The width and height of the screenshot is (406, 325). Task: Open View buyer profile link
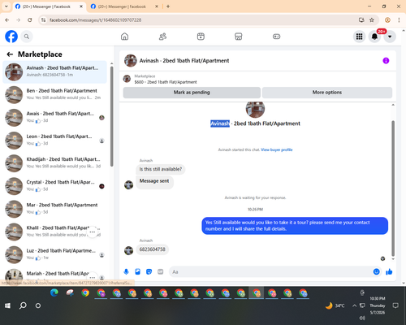[277, 149]
